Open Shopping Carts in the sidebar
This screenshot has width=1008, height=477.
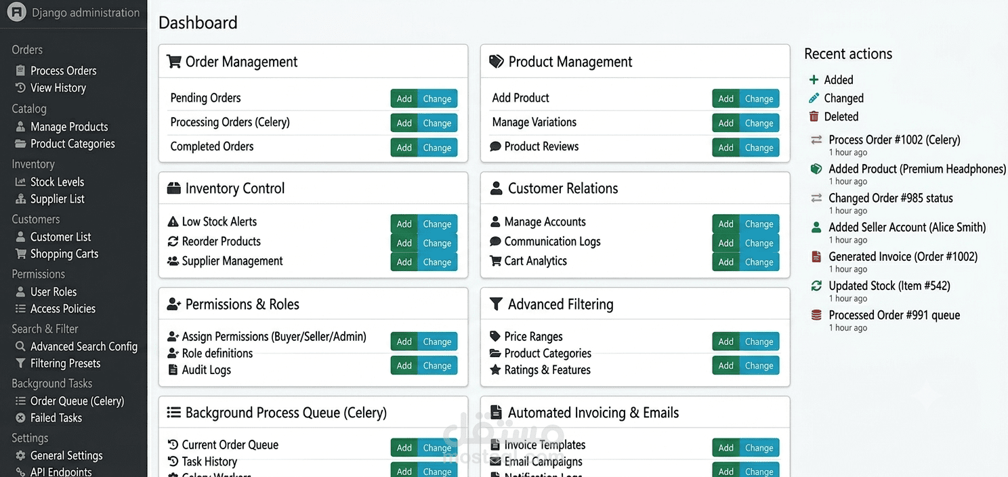pyautogui.click(x=64, y=254)
